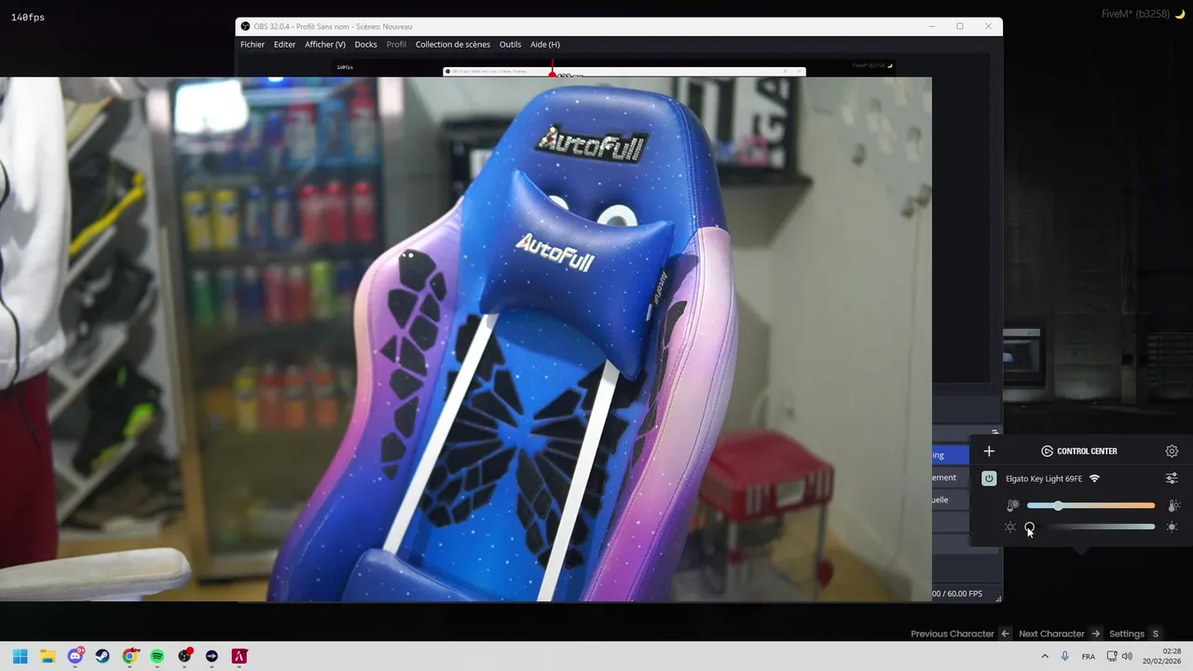Open the Collection de scènes menu

(453, 44)
